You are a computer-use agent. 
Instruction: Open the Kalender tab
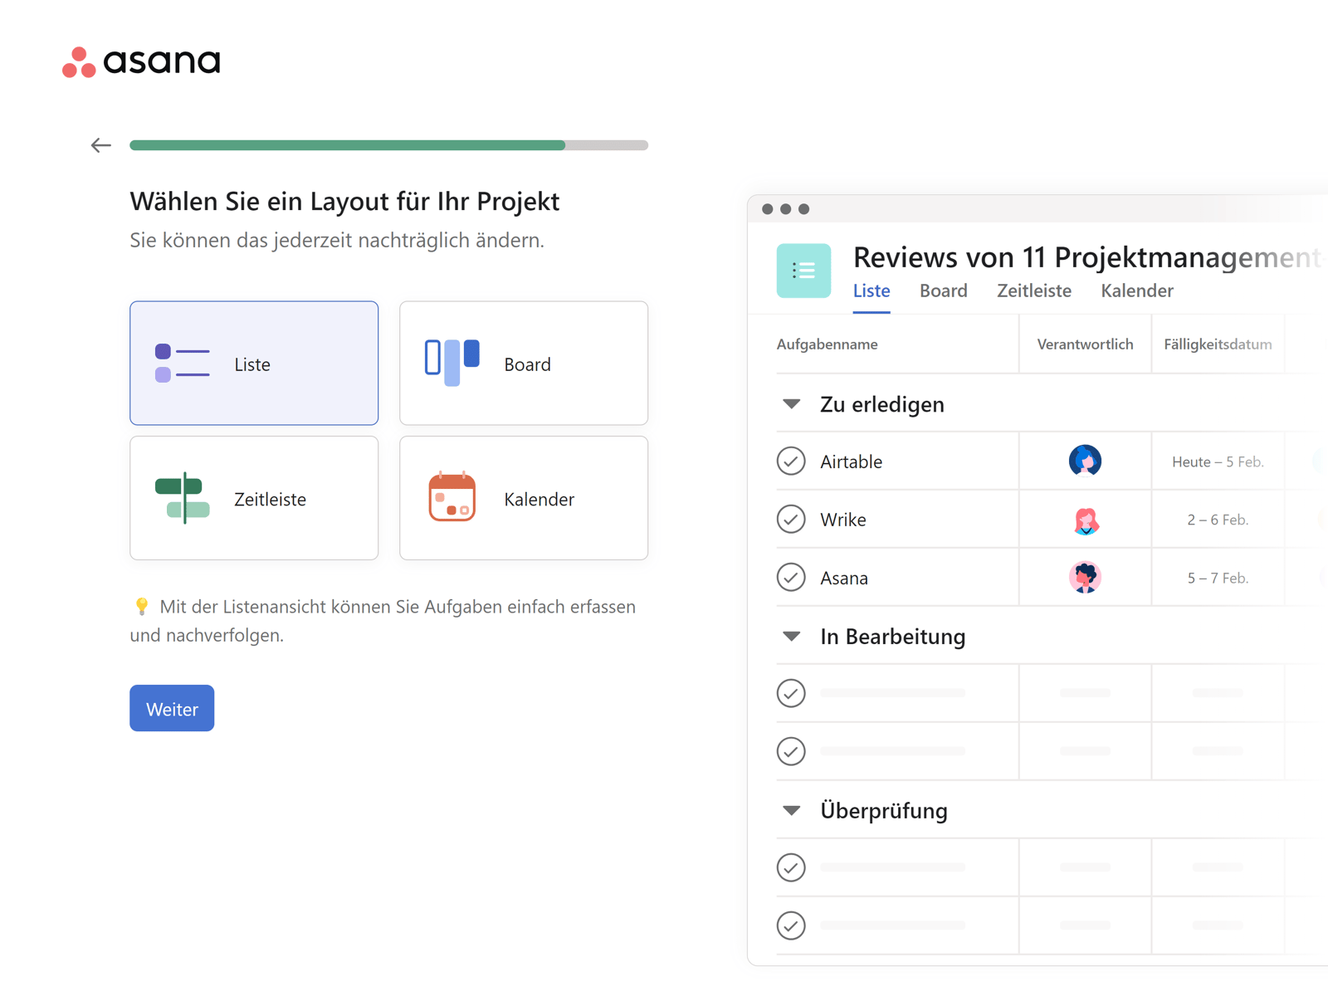tap(1136, 290)
